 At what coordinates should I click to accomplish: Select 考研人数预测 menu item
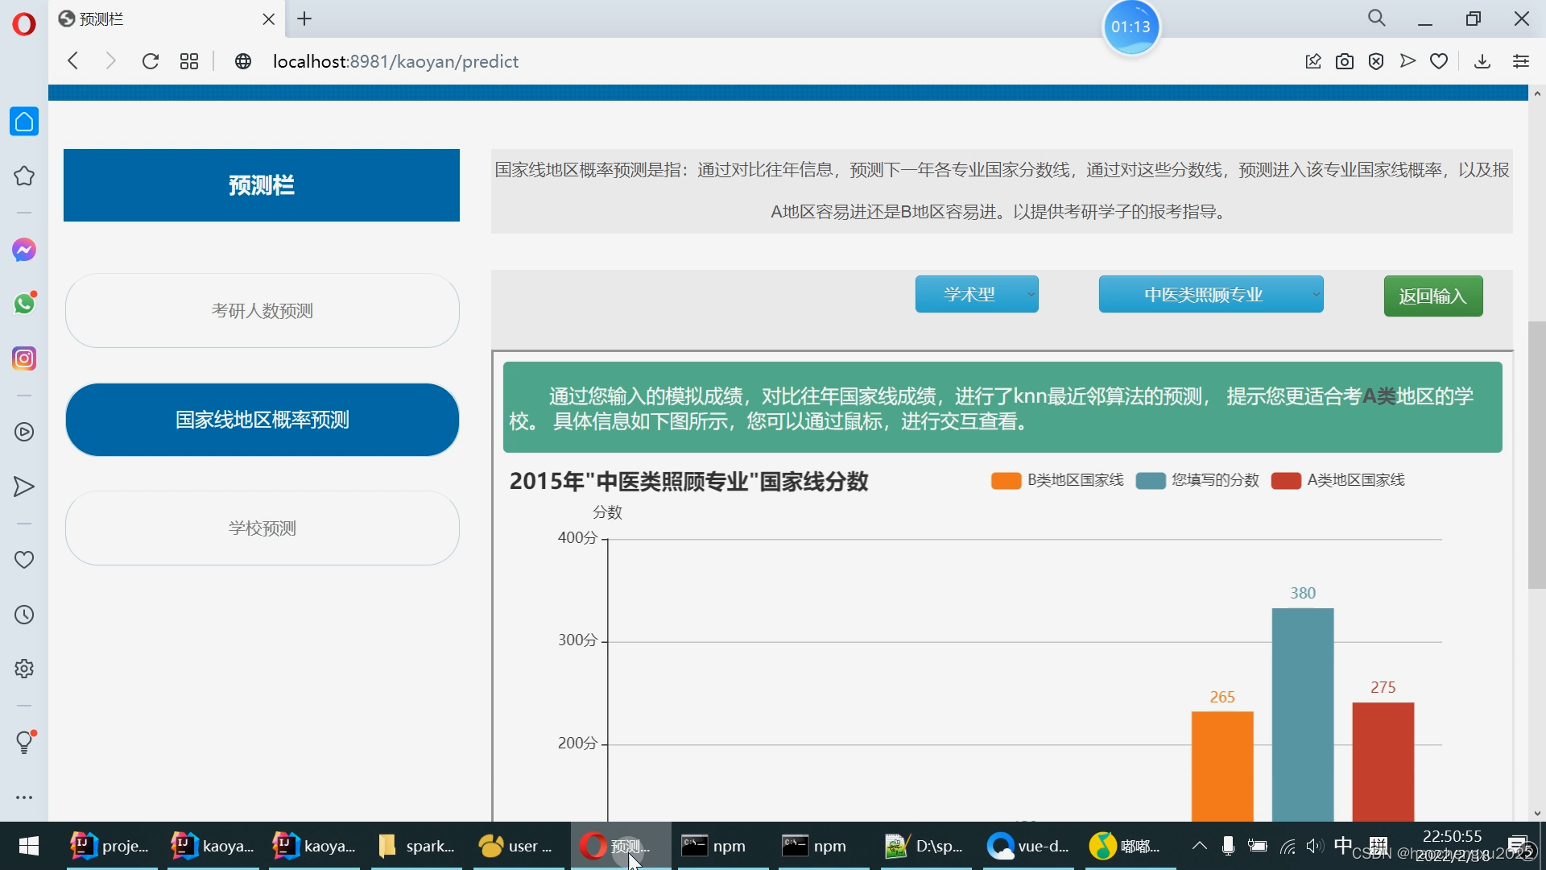click(x=262, y=311)
